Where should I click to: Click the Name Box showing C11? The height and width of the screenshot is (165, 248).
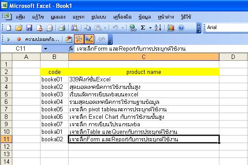21,49
